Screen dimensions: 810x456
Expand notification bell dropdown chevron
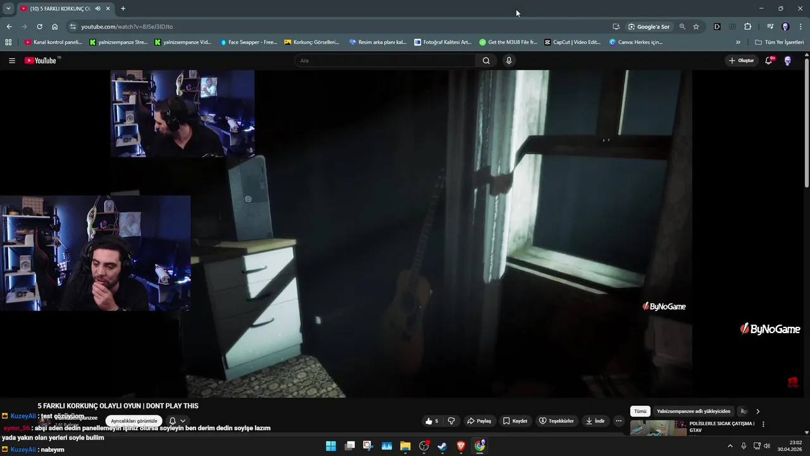click(x=183, y=421)
